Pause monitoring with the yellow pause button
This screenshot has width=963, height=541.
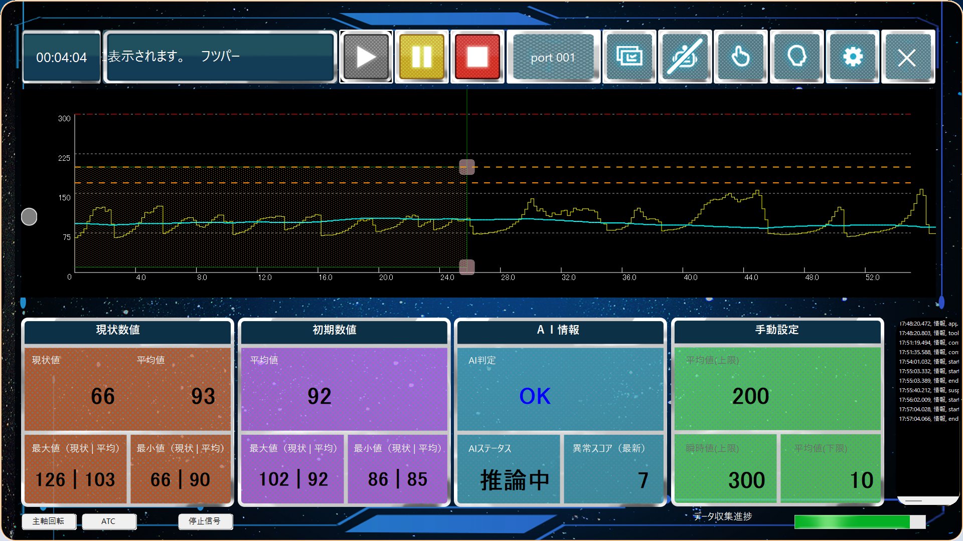pyautogui.click(x=422, y=57)
